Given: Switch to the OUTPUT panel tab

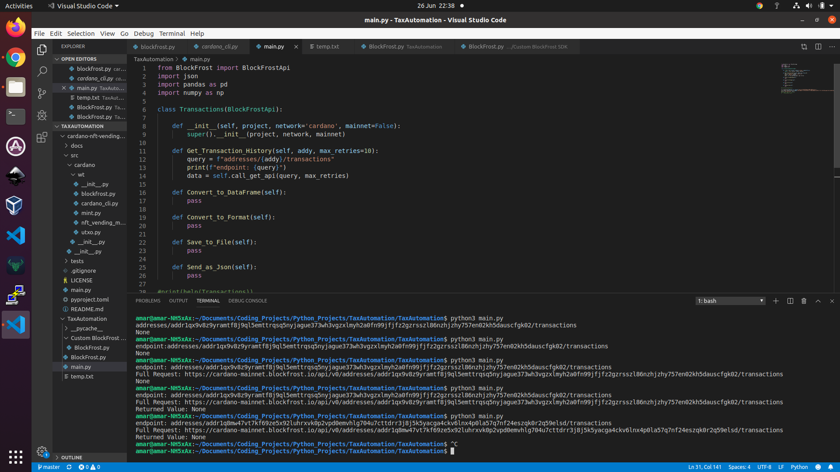Looking at the screenshot, I should (178, 301).
